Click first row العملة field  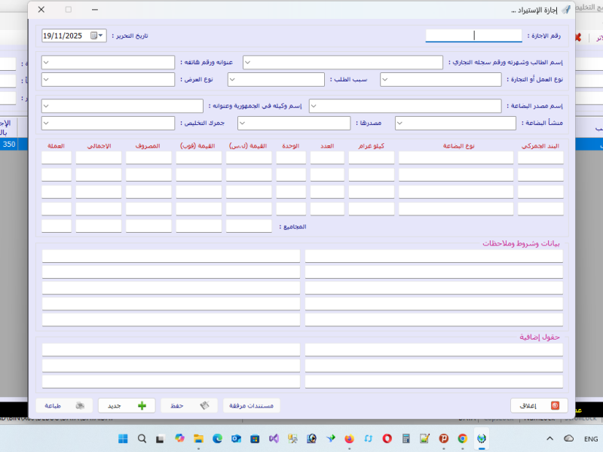(x=57, y=157)
